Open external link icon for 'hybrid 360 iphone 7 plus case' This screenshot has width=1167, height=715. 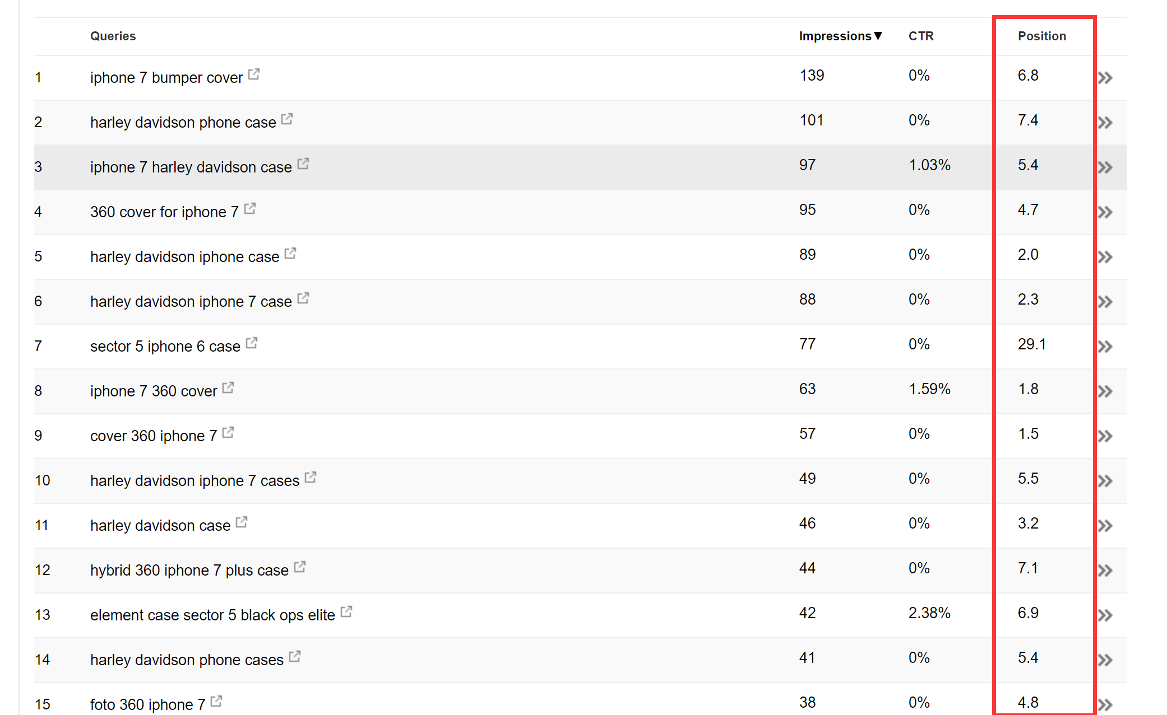coord(300,567)
